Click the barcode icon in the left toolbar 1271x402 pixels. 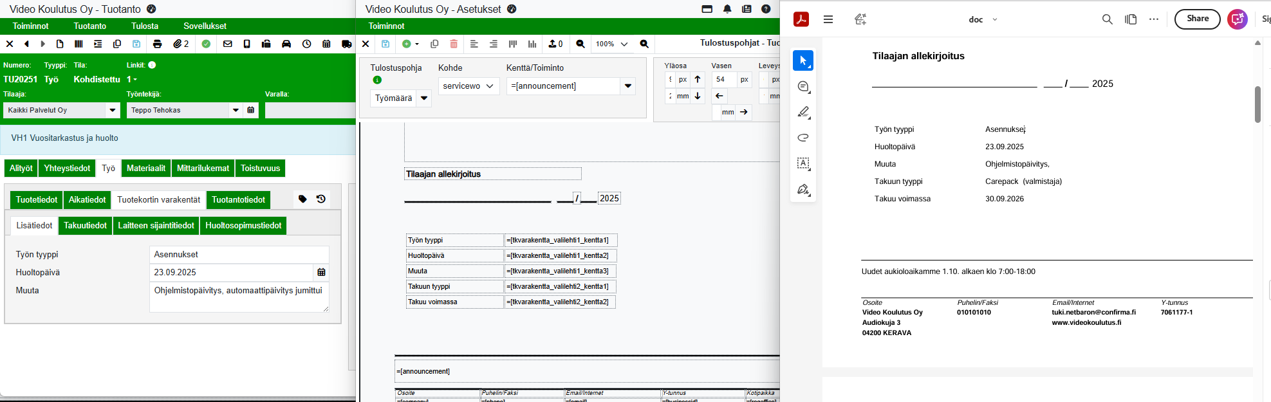pos(79,44)
